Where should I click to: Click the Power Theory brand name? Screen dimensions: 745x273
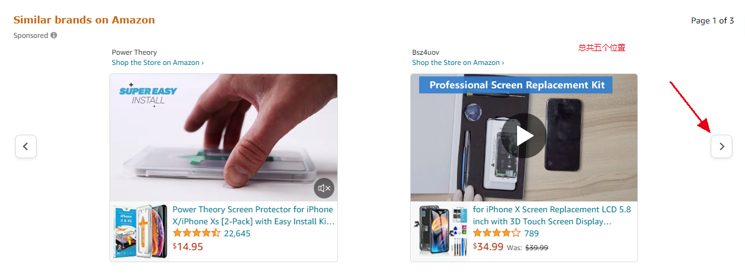[x=134, y=52]
